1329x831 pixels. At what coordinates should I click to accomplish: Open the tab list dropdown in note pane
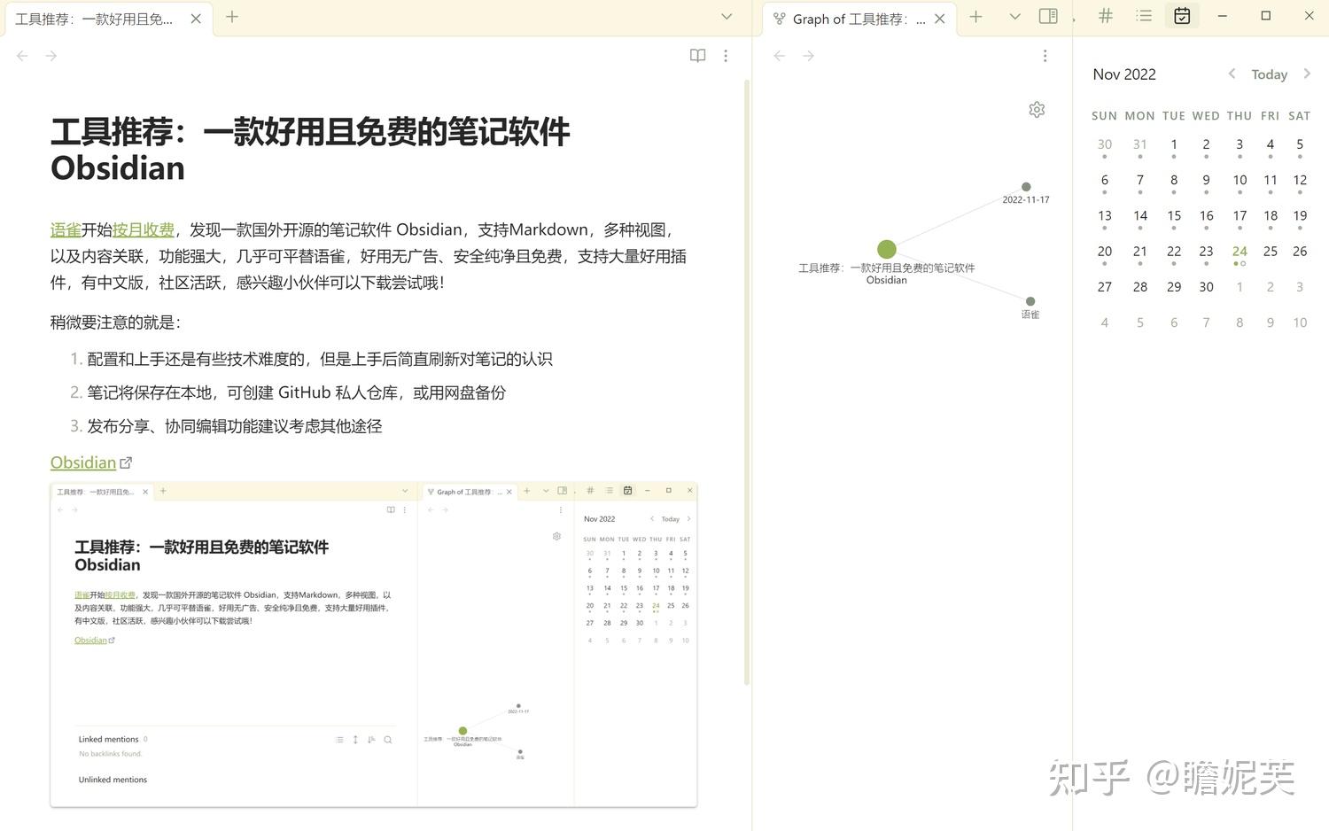727,17
